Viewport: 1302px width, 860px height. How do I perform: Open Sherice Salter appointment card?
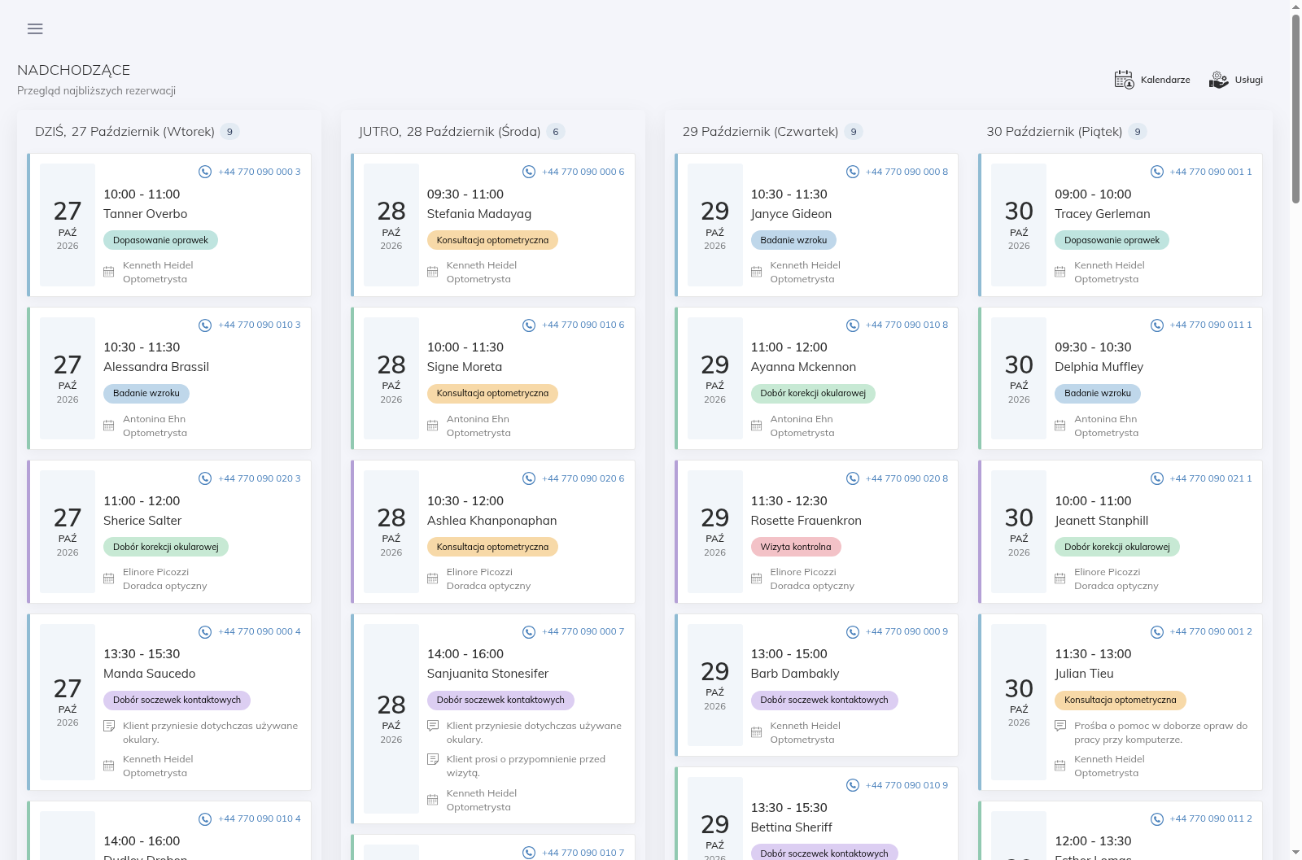point(169,532)
